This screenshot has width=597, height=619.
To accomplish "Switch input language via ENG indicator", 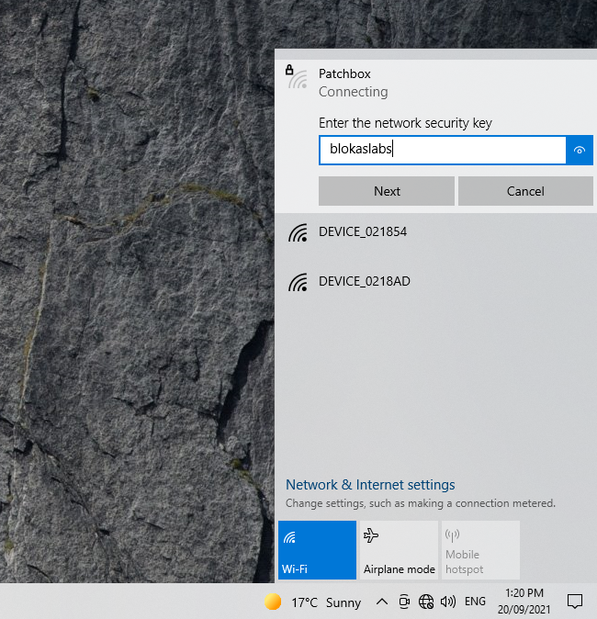I will coord(475,602).
